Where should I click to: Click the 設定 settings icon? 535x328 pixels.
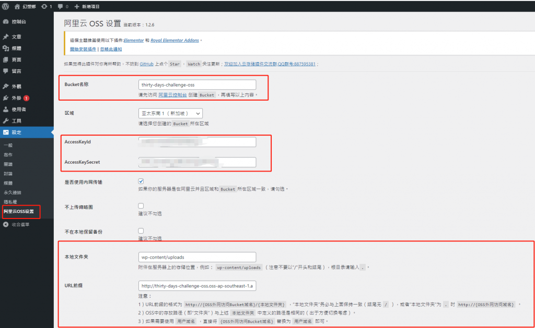click(x=6, y=132)
